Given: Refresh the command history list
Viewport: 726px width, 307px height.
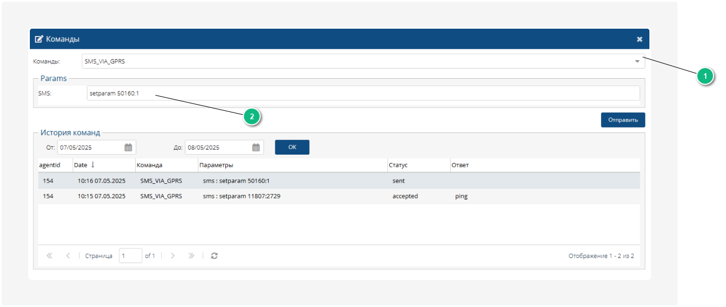Looking at the screenshot, I should (214, 256).
